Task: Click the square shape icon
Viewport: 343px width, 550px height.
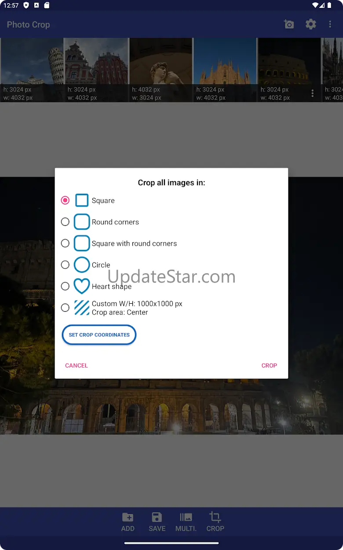Action: pos(82,201)
